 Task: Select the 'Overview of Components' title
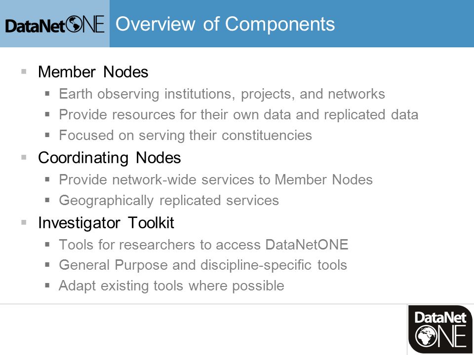click(225, 24)
